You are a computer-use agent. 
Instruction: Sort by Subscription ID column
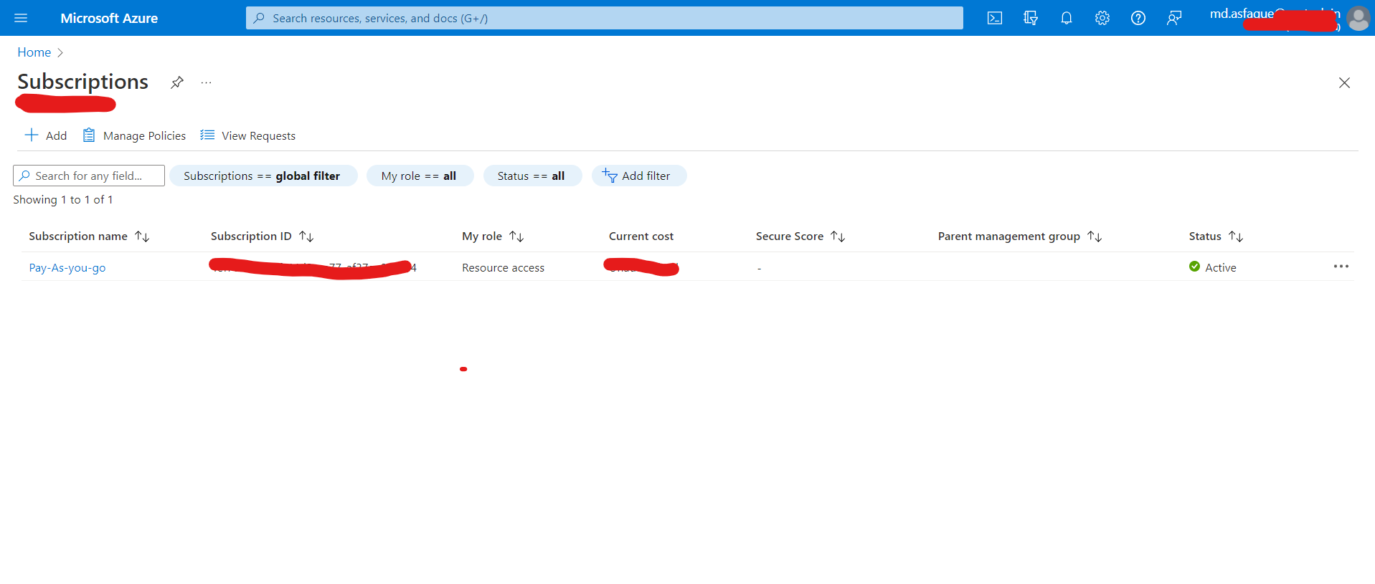click(263, 236)
